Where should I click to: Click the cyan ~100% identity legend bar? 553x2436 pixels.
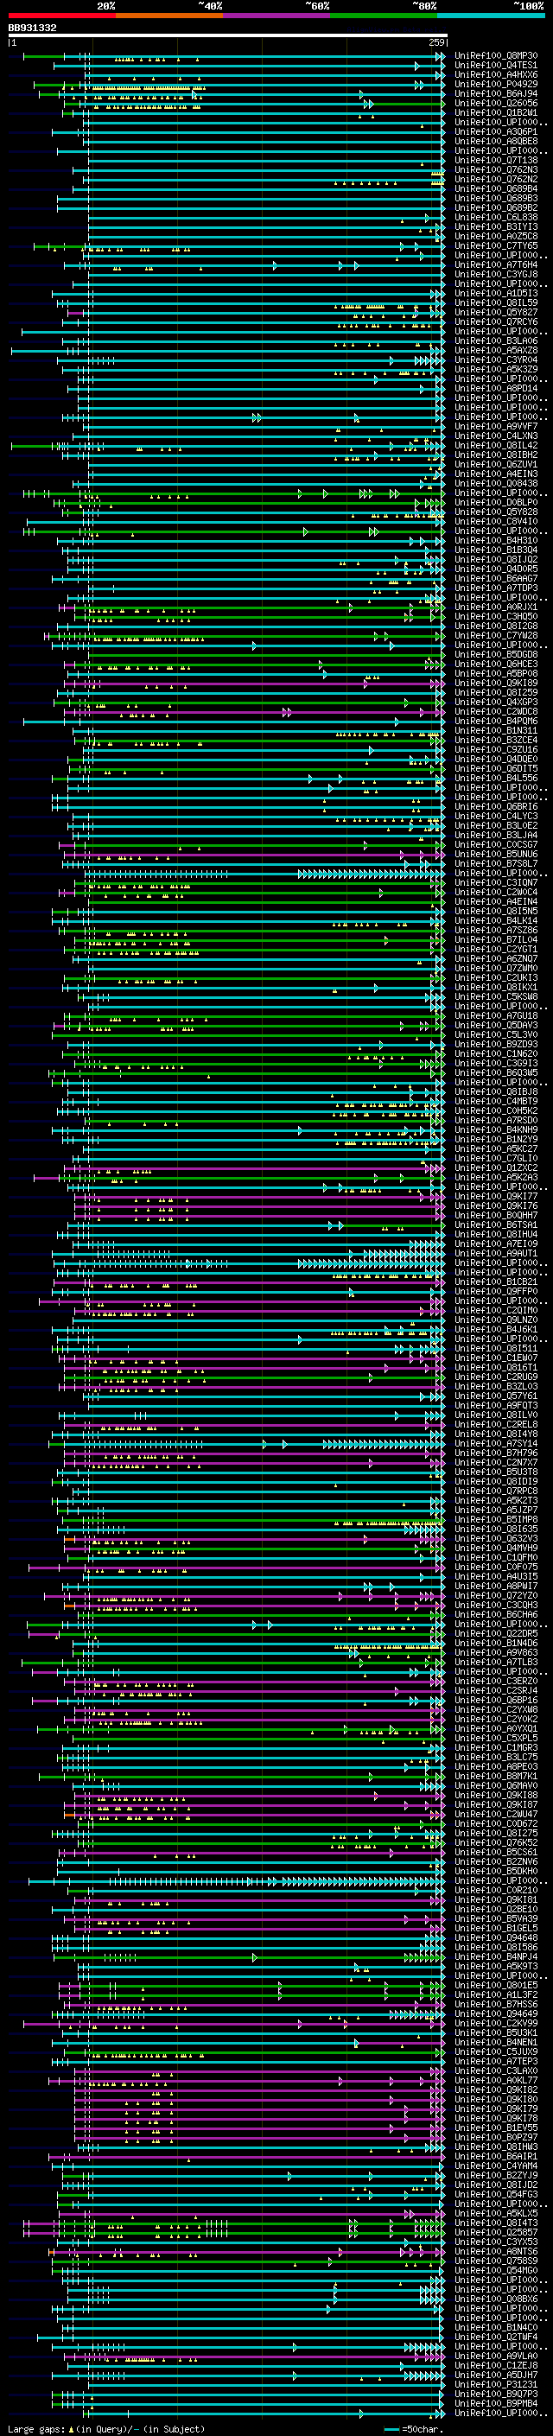click(491, 16)
